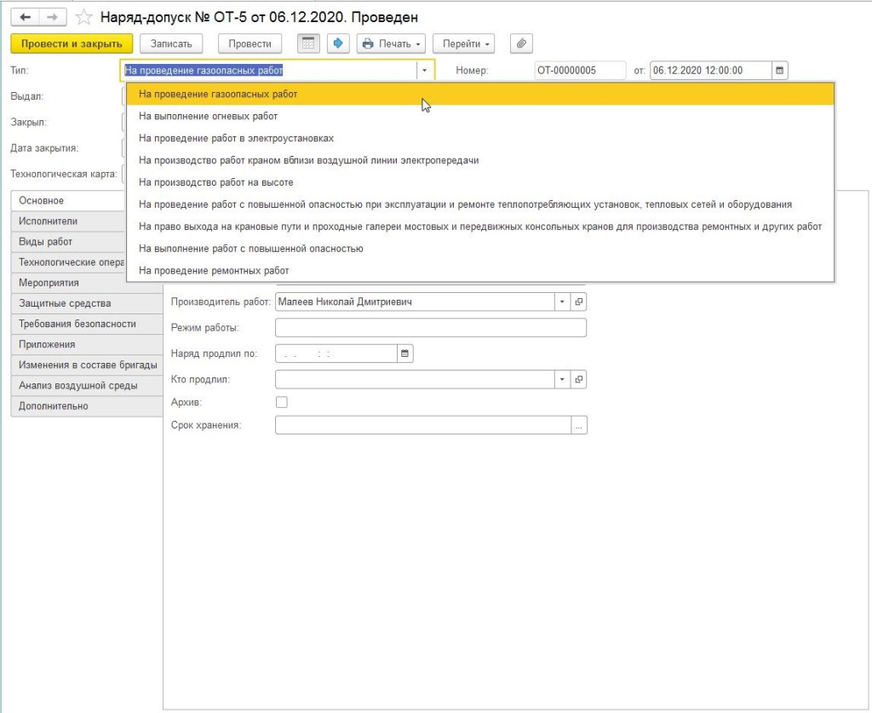Click the ellipsis button of 'Срок хранения'
This screenshot has height=713, width=872.
[579, 425]
